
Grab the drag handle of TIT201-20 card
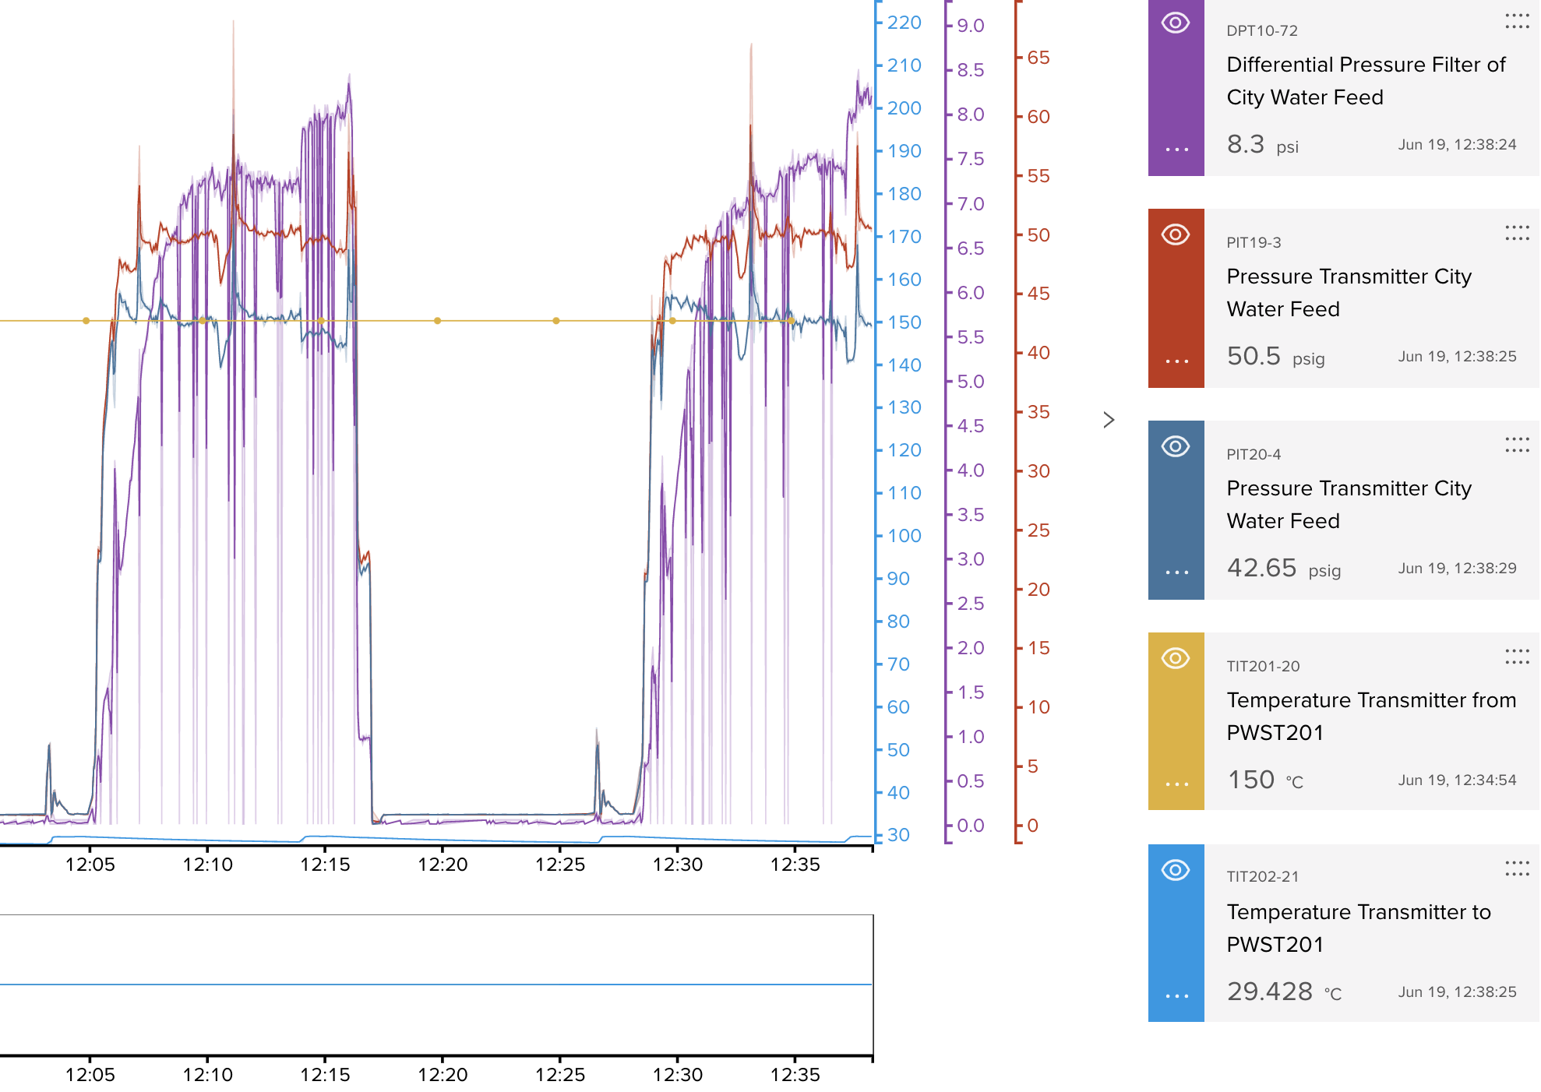click(1517, 657)
